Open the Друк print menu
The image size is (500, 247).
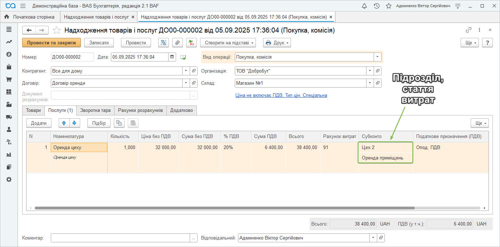(x=277, y=43)
